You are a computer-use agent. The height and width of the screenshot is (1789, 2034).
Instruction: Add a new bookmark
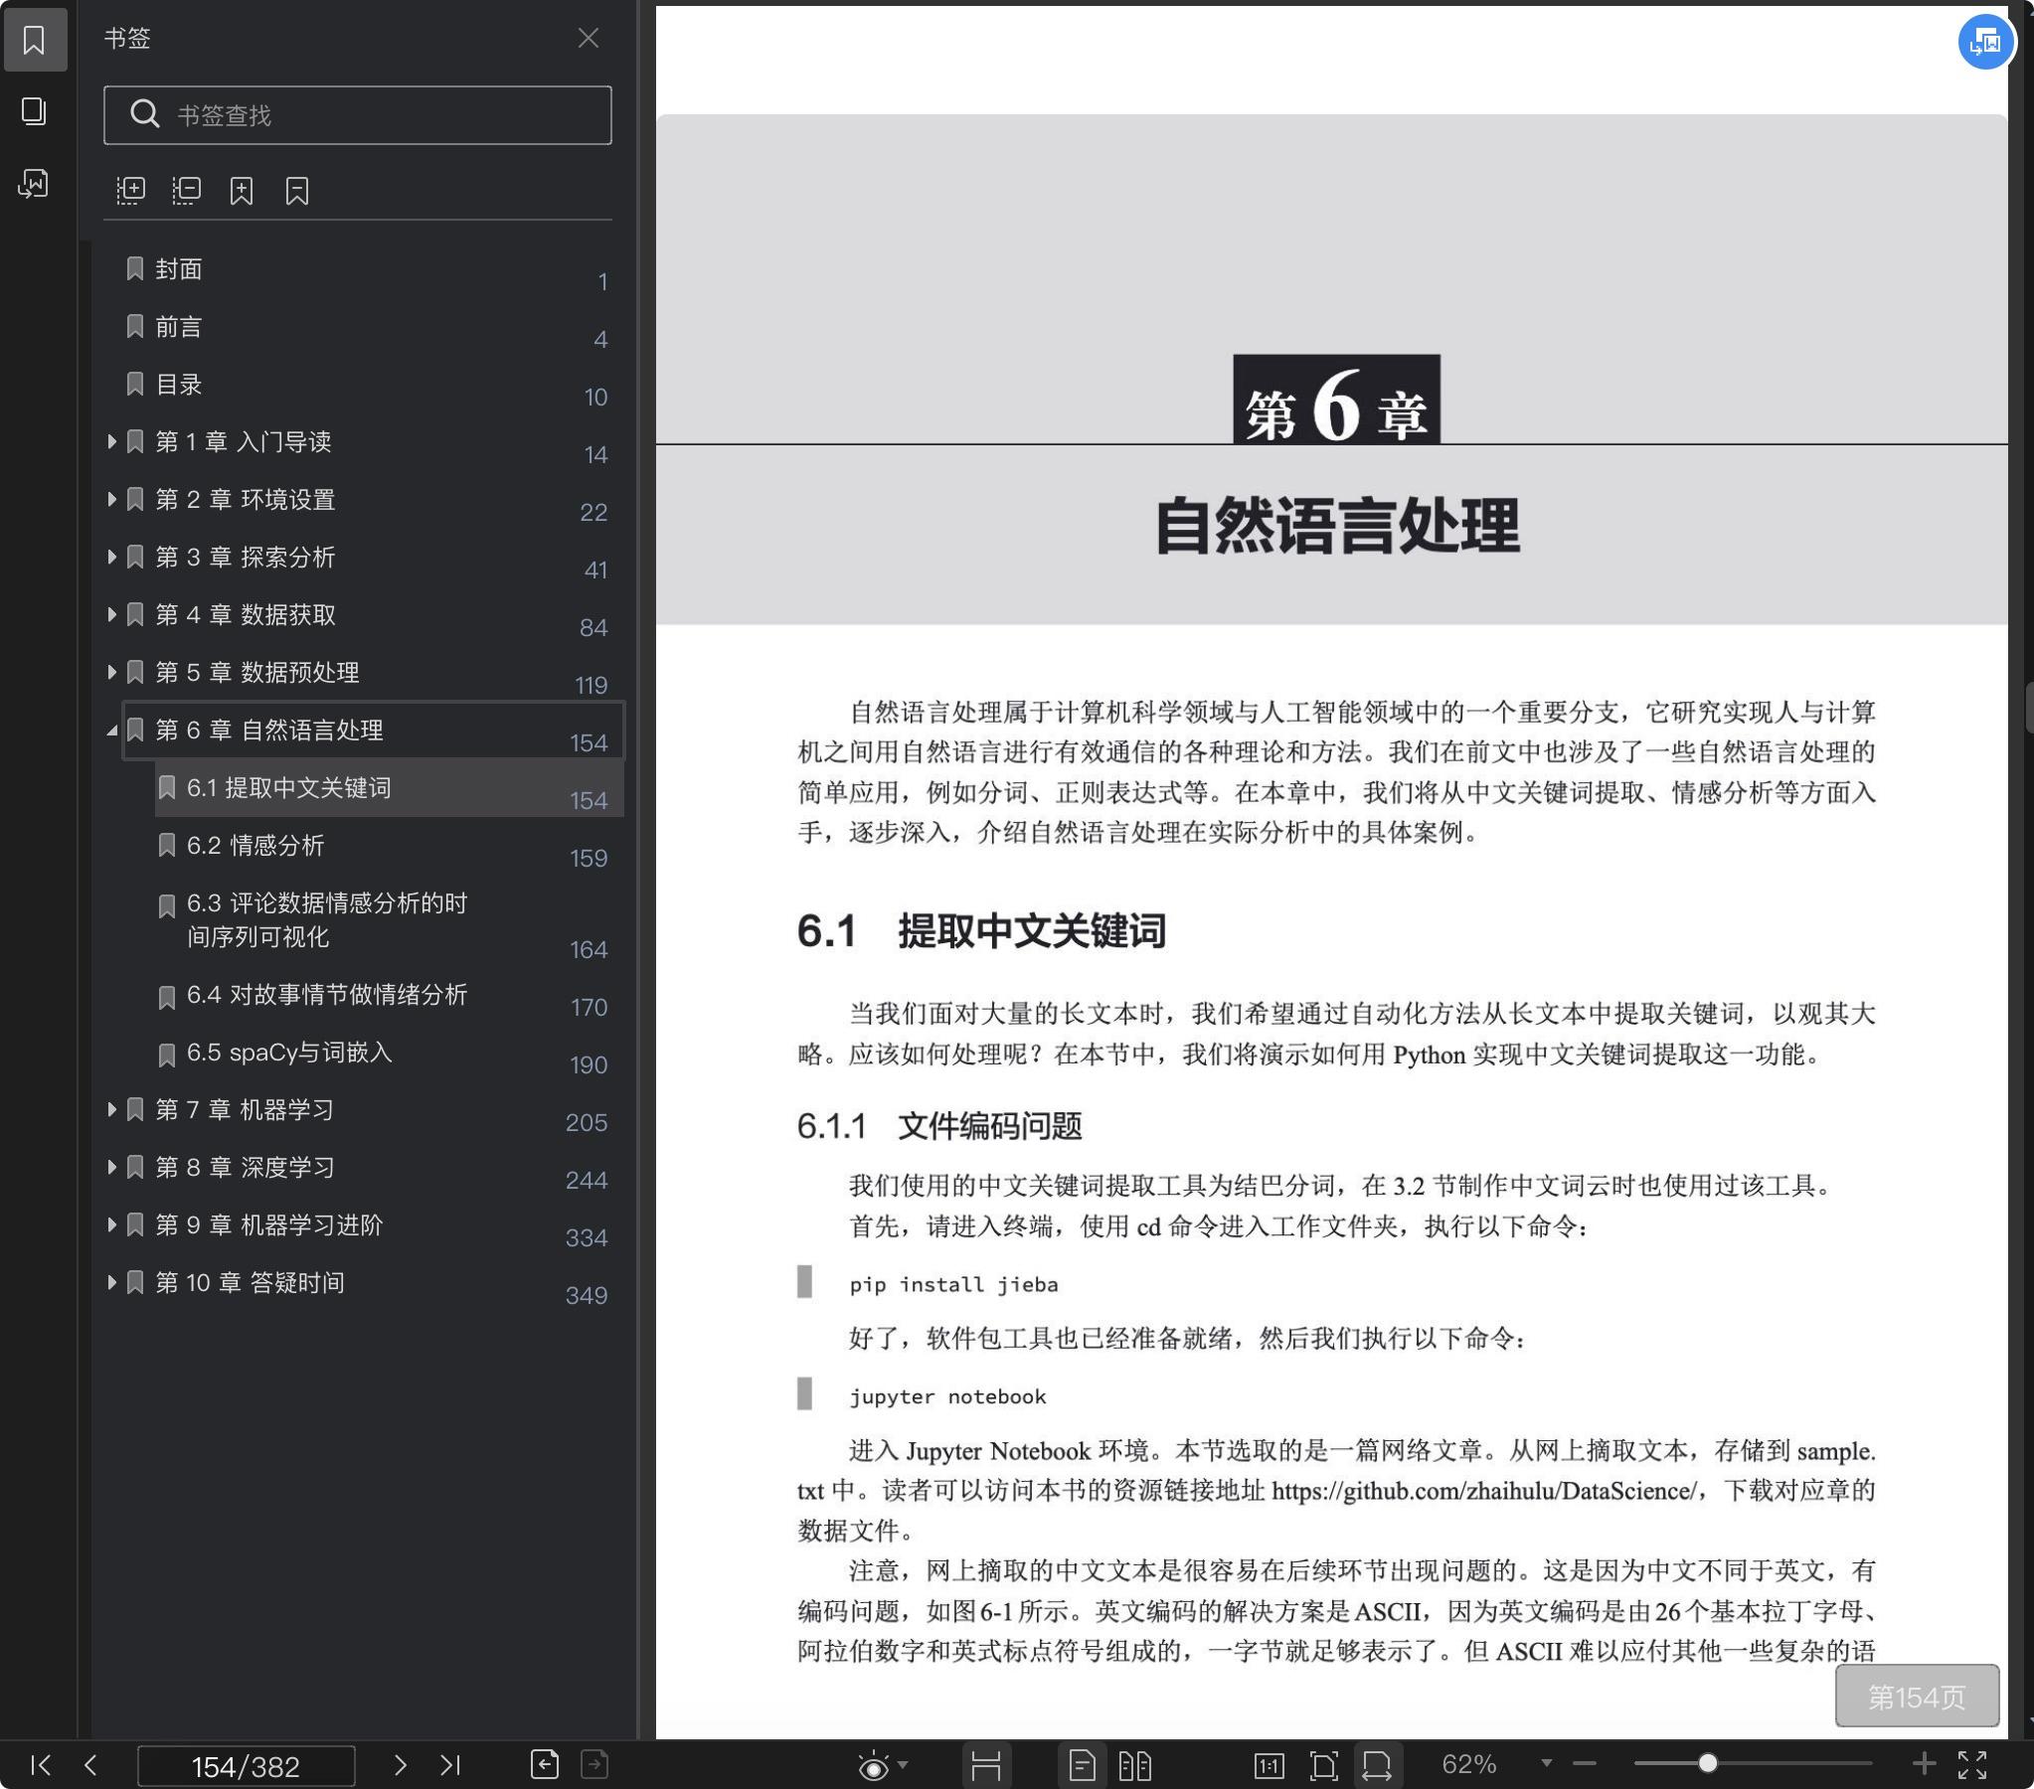241,190
